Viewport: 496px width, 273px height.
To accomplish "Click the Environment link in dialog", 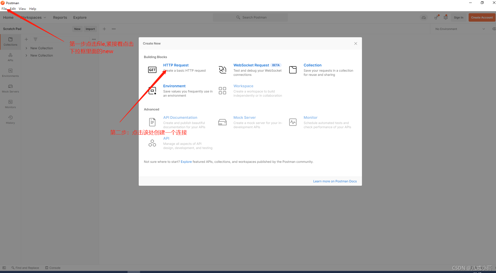I will [x=174, y=86].
